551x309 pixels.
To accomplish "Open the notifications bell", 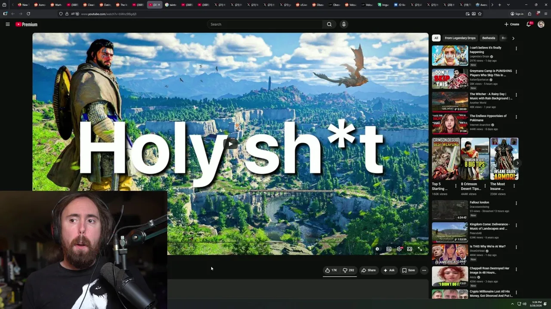I will [x=529, y=24].
